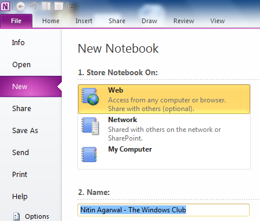Select the Web storage option title
The width and height of the screenshot is (260, 221).
pos(116,90)
